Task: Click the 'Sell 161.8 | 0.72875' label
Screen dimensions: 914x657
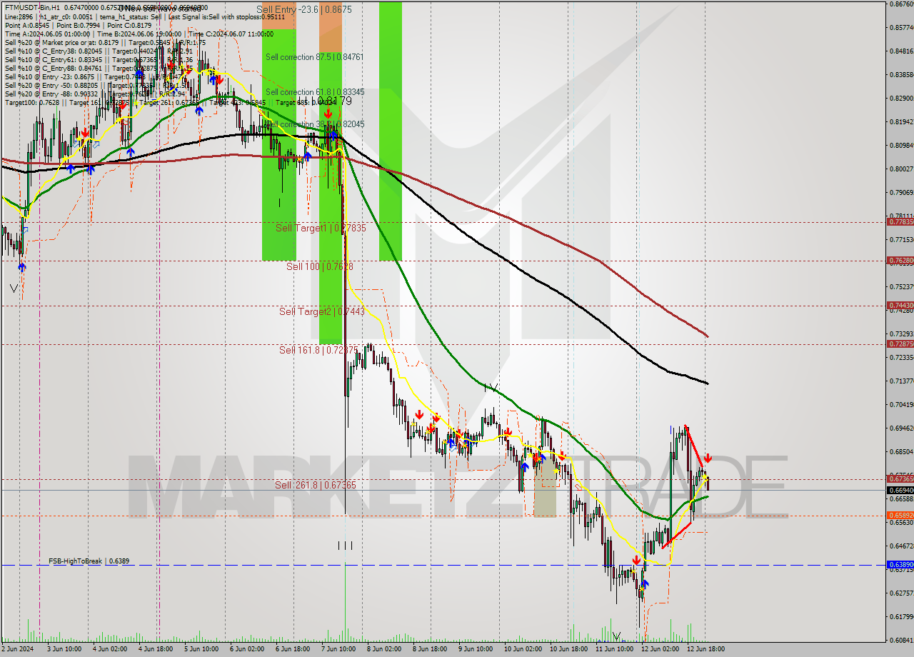Action: click(x=318, y=350)
